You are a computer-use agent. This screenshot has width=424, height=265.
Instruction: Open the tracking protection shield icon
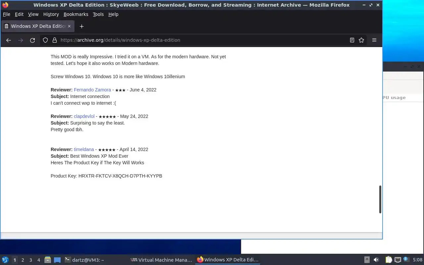[46, 40]
